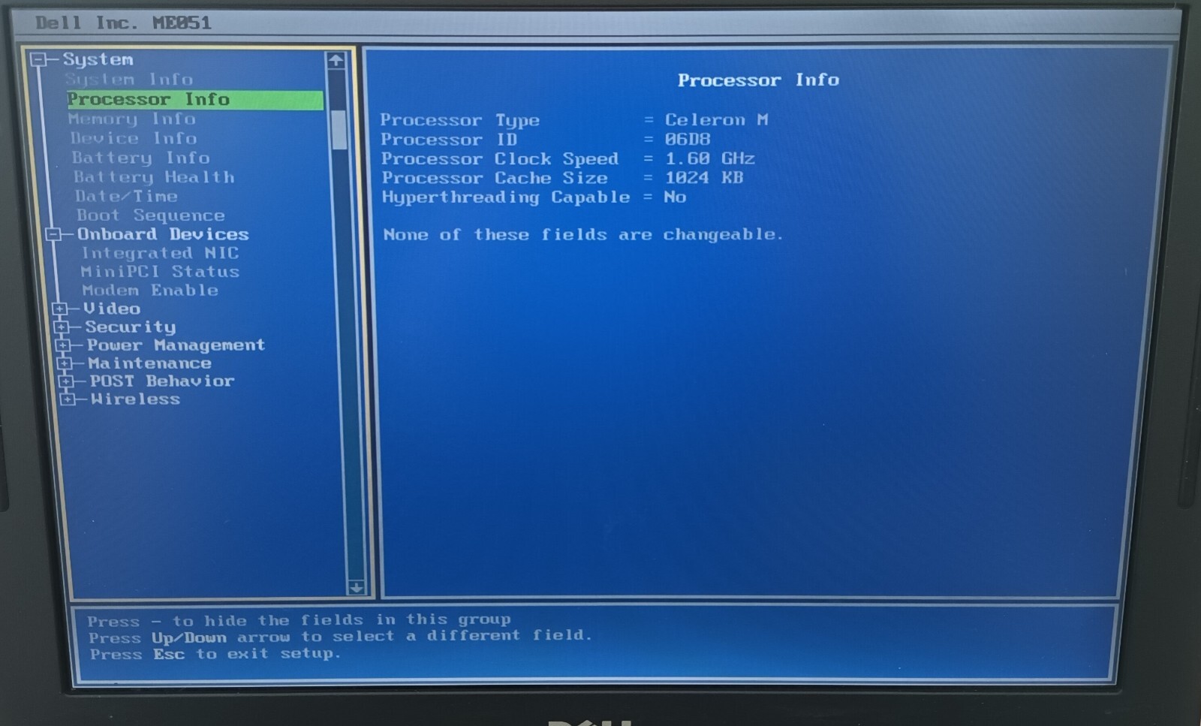The width and height of the screenshot is (1201, 726).
Task: Click the Processor Type value Celeron M
Action: (x=716, y=120)
